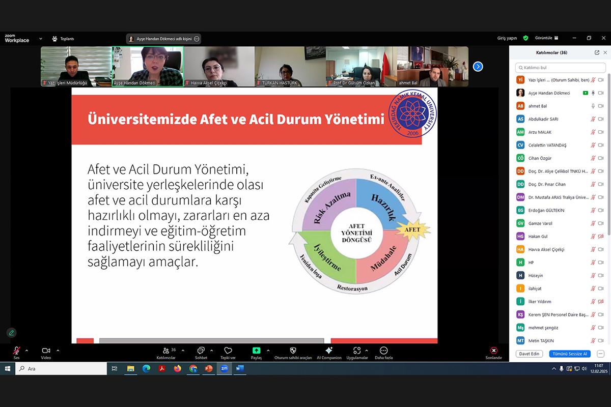Viewport: 611px width, 407px height.
Task: Expand arrow next to Katılımcılar toolbar button
Action: [x=183, y=350]
